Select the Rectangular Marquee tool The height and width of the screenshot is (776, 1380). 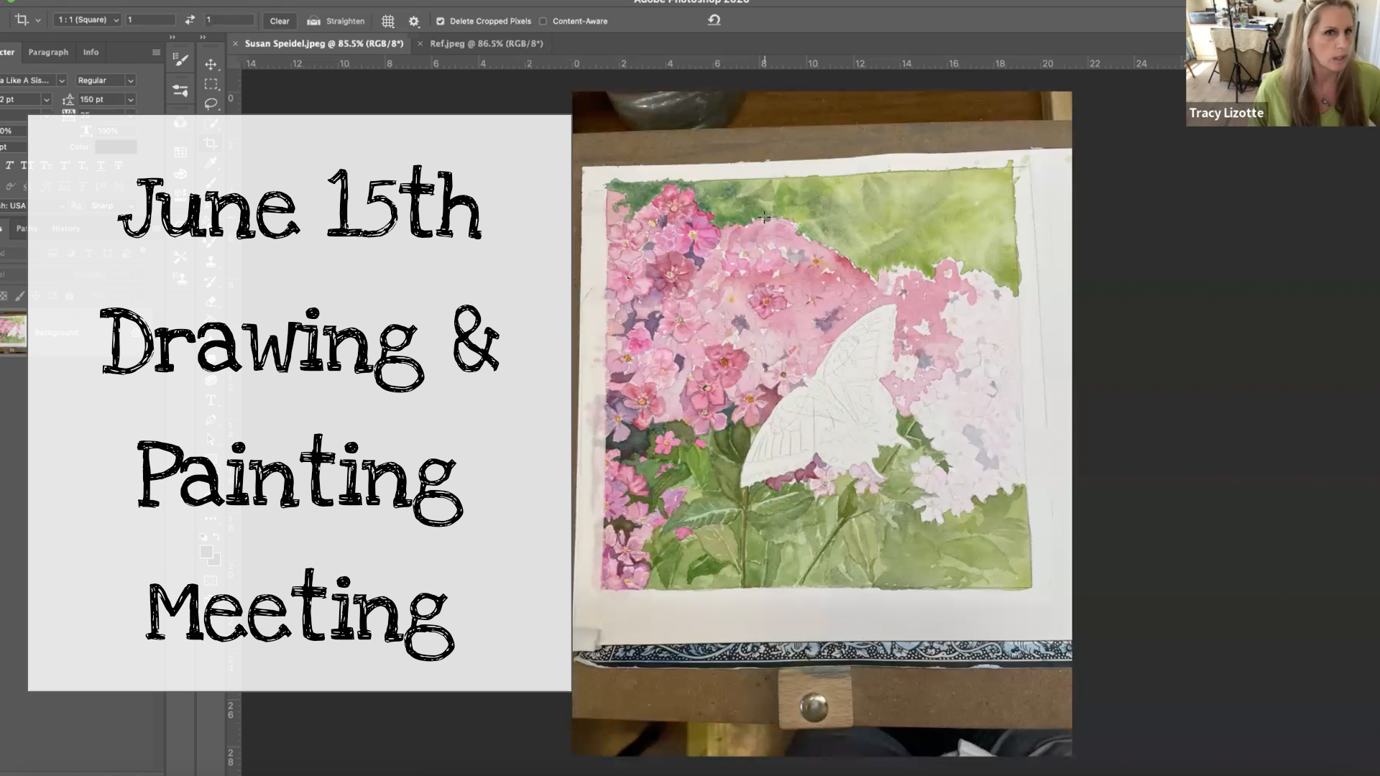(x=211, y=84)
